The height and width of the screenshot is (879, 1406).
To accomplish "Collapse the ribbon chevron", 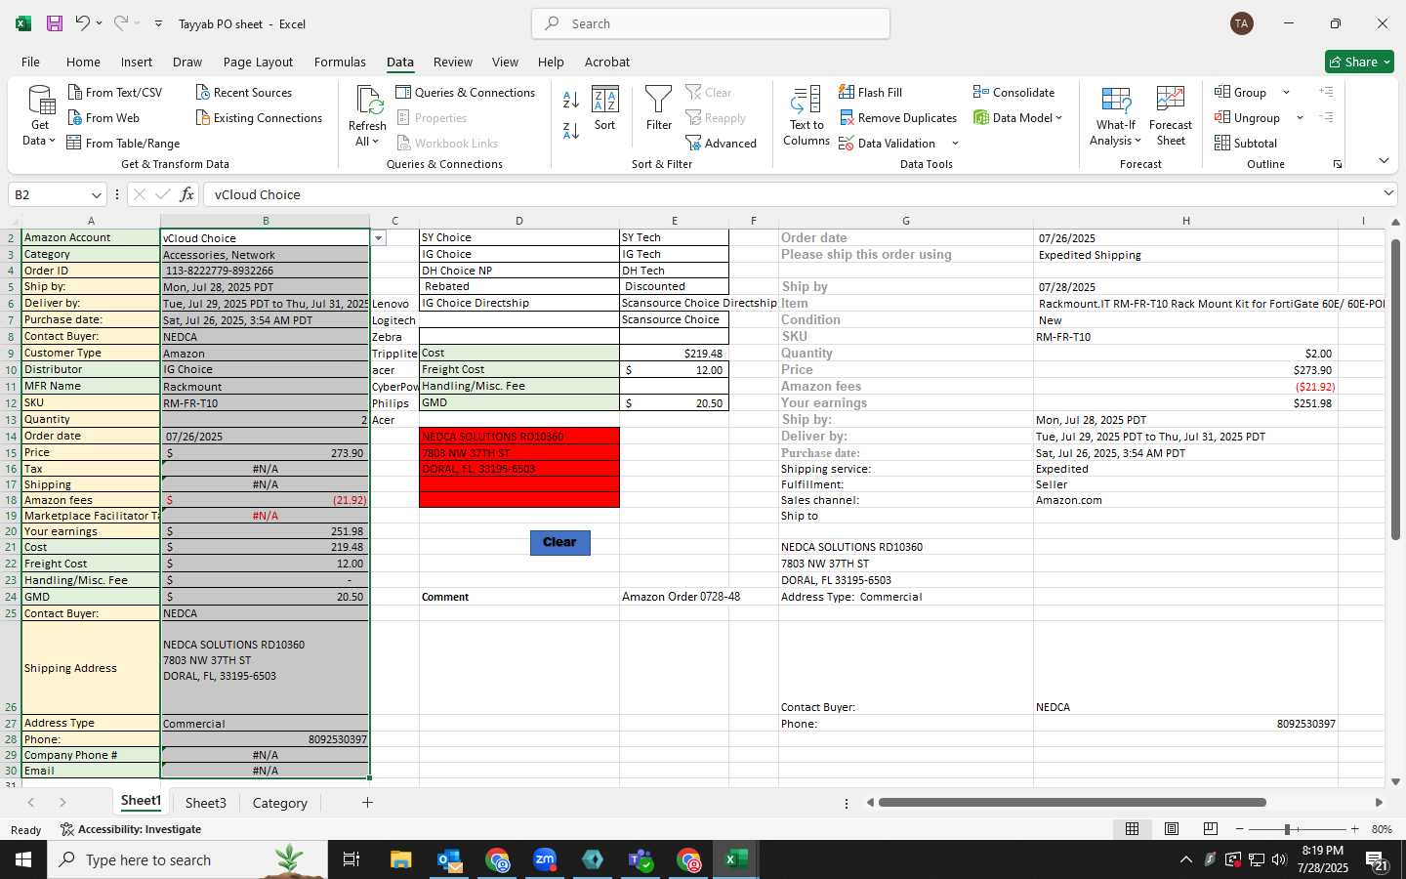I will (x=1384, y=161).
